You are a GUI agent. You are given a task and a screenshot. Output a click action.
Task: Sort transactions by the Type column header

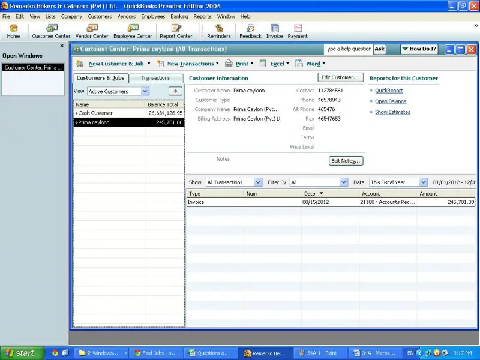click(x=215, y=193)
